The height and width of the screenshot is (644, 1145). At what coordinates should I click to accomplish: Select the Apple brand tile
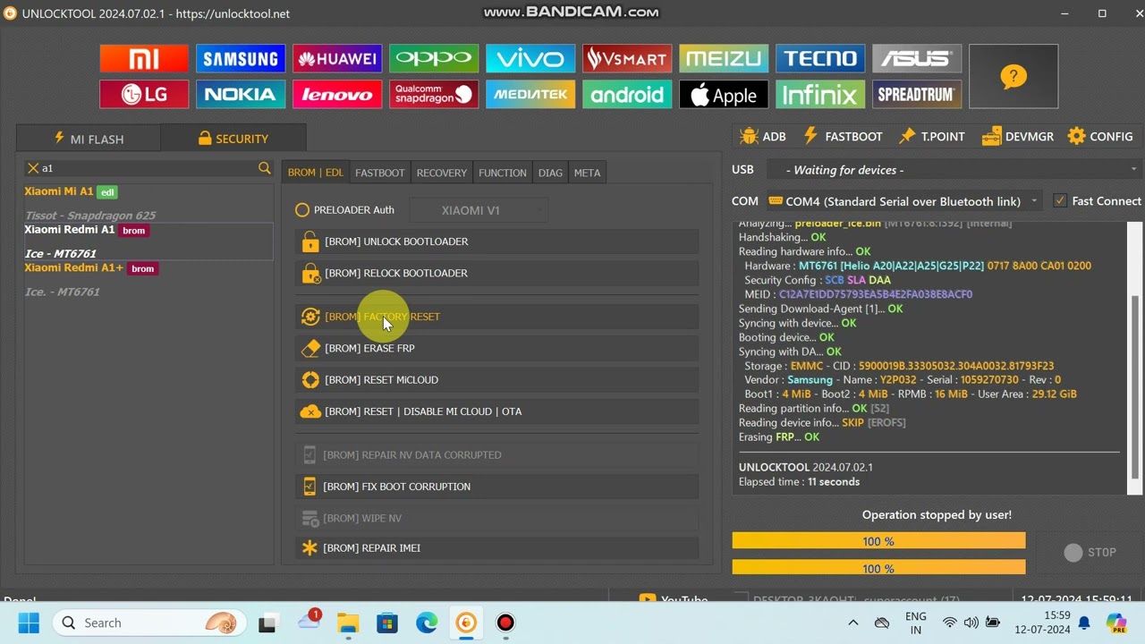[724, 94]
